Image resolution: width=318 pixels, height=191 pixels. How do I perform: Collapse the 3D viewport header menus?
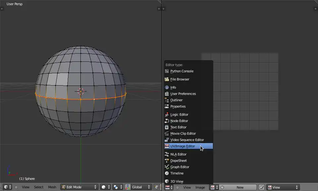tap(16, 187)
